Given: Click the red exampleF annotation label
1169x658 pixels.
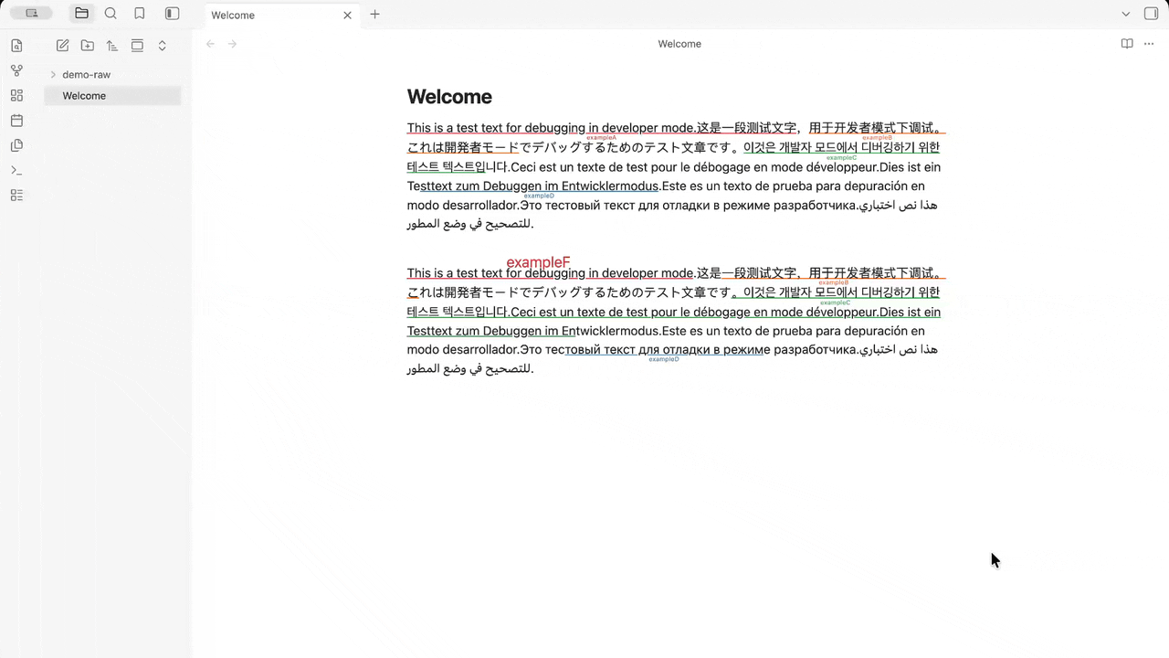Looking at the screenshot, I should point(538,263).
